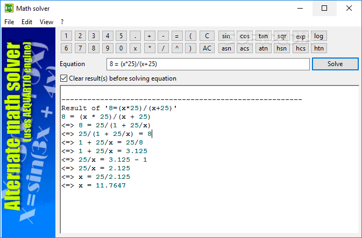Insert variable x using the x button
Viewport: 362px width, 238px height.
point(136,48)
